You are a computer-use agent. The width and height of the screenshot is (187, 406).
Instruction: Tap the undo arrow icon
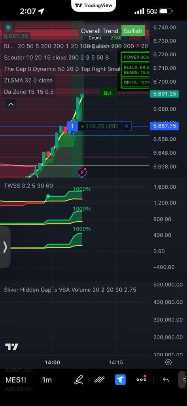[166, 379]
